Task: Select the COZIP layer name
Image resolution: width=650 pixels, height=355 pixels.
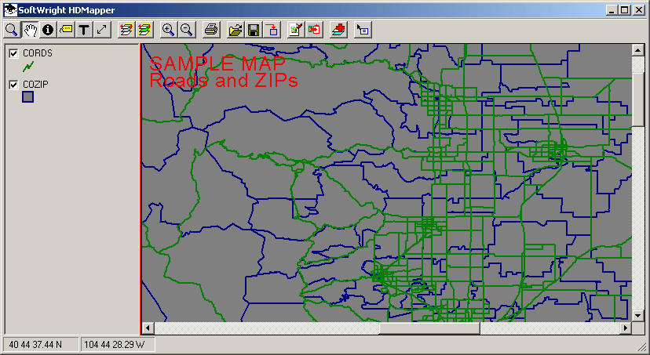Action: 35,85
